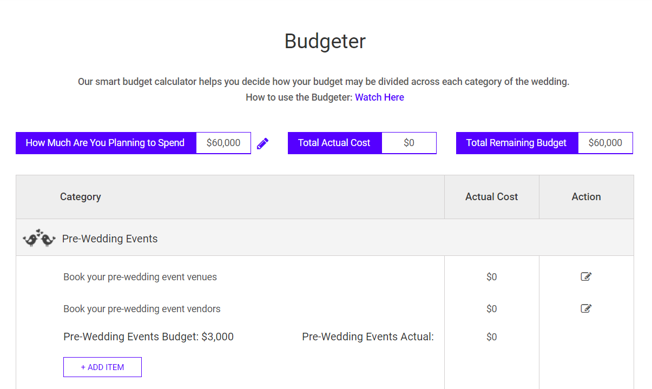This screenshot has width=652, height=389.
Task: Click the $0 actual cost for event vendors
Action: [491, 309]
